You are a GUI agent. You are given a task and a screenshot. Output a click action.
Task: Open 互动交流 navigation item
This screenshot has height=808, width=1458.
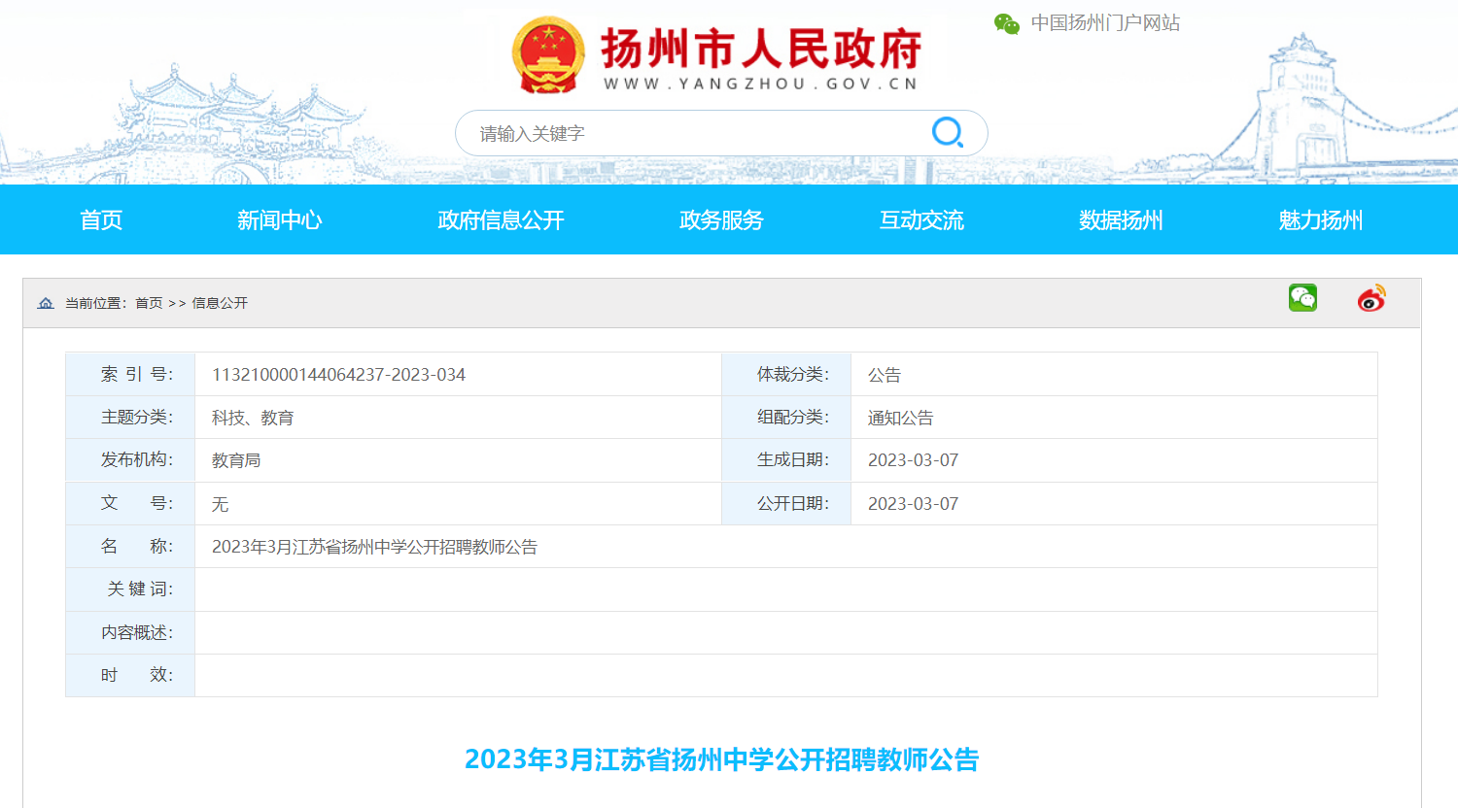(x=921, y=220)
